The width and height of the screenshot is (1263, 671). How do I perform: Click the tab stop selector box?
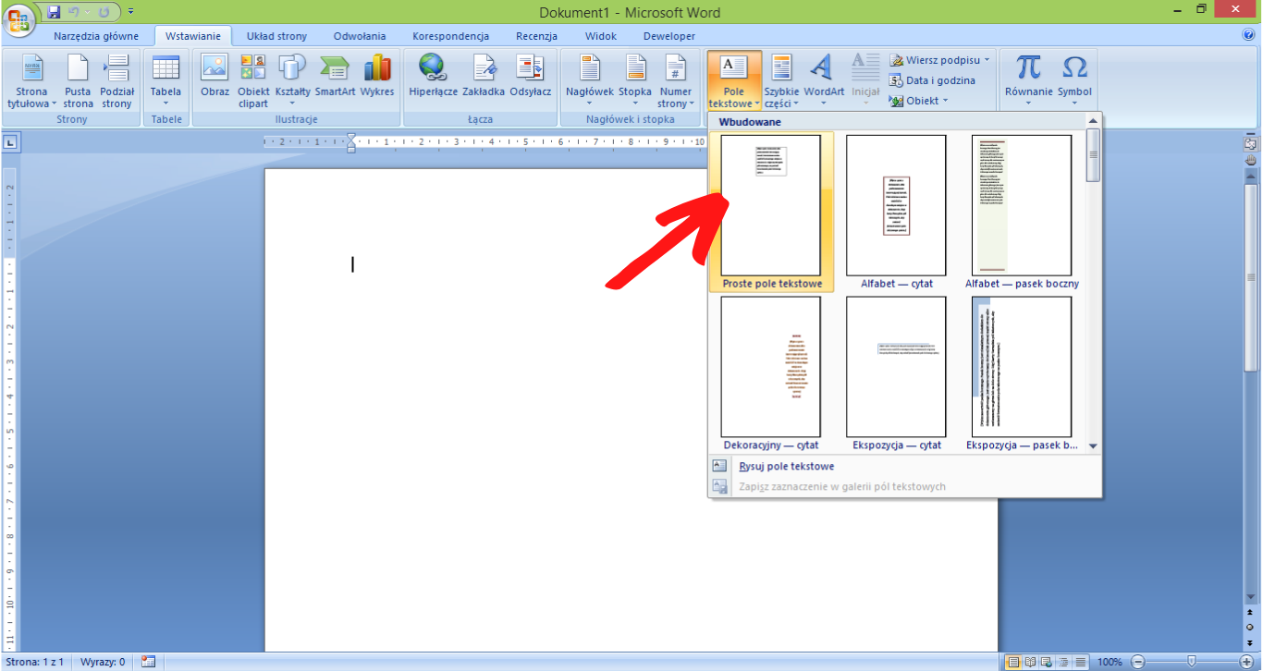11,142
